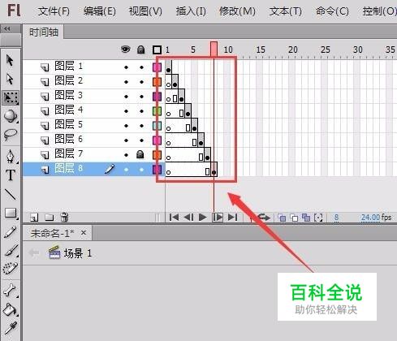Select the Pencil tool
Image resolution: width=397 pixels, height=341 pixels.
pos(11,232)
